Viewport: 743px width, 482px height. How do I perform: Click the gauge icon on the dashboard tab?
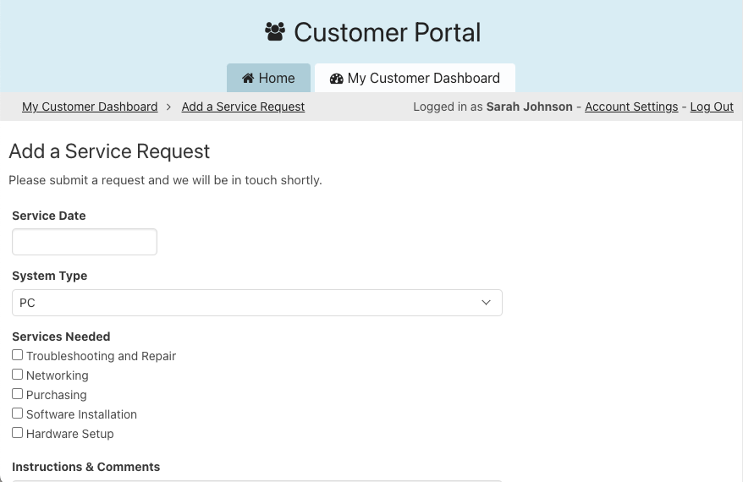click(337, 79)
